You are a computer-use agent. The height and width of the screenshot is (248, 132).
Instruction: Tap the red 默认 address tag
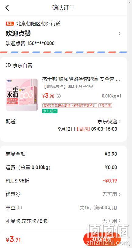(10, 24)
